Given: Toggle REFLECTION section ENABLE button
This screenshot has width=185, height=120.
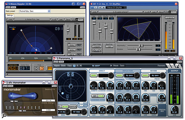Looking at the screenshot, I should [120, 76].
